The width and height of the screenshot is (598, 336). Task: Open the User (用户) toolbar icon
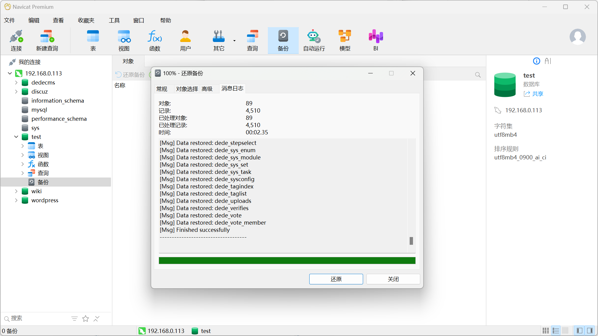coord(185,40)
